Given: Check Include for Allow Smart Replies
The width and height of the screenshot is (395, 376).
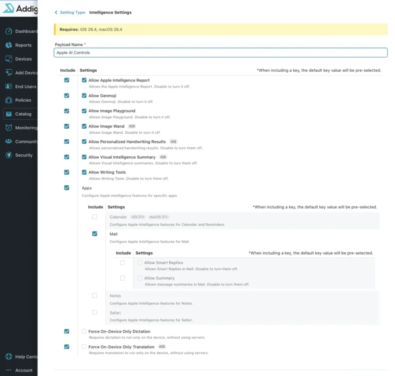Looking at the screenshot, I should pyautogui.click(x=122, y=263).
